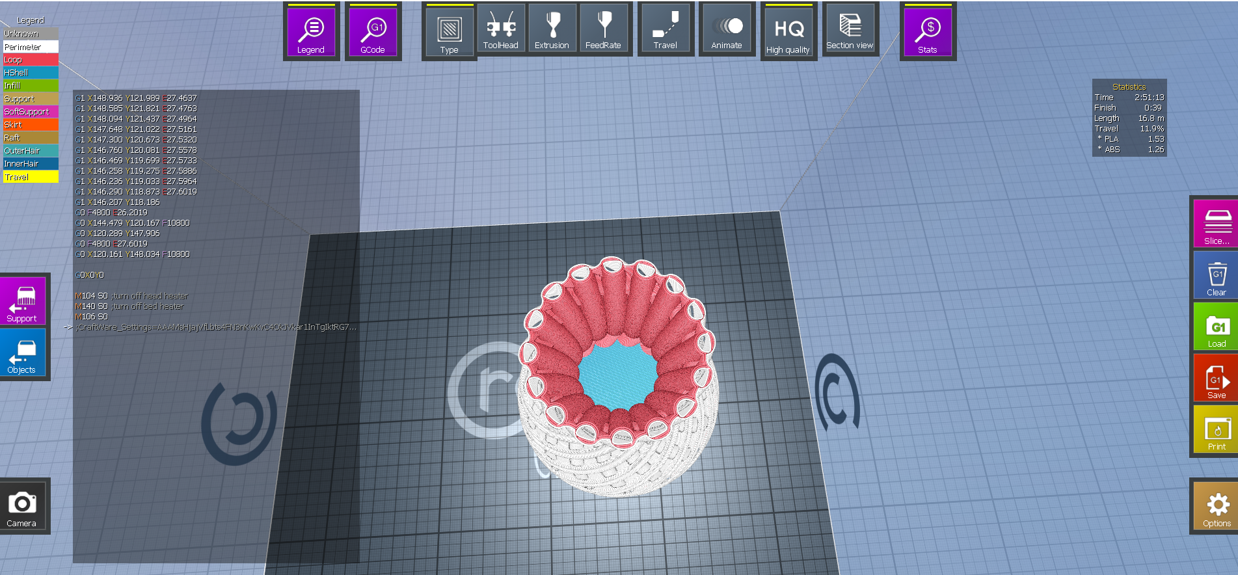Click the Support legend entry
This screenshot has width=1238, height=575.
[31, 99]
